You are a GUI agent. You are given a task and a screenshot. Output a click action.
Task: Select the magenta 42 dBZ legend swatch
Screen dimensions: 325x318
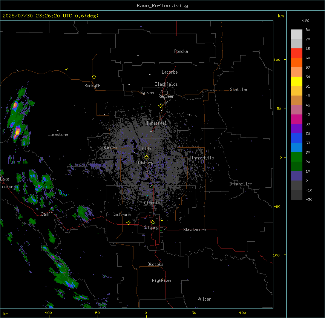click(x=296, y=119)
